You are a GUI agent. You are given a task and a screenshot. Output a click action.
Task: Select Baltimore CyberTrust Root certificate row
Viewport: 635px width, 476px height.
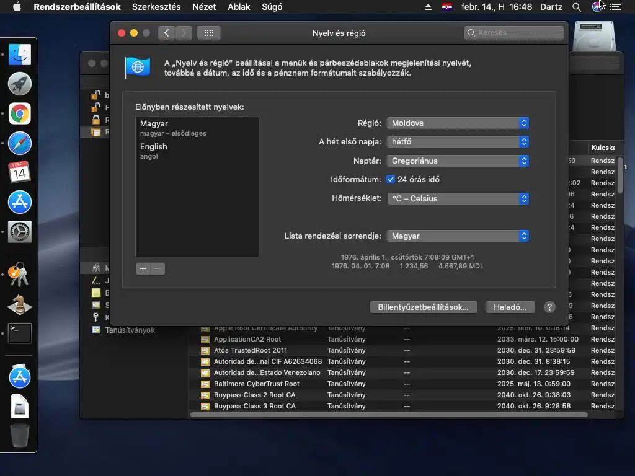click(x=402, y=384)
